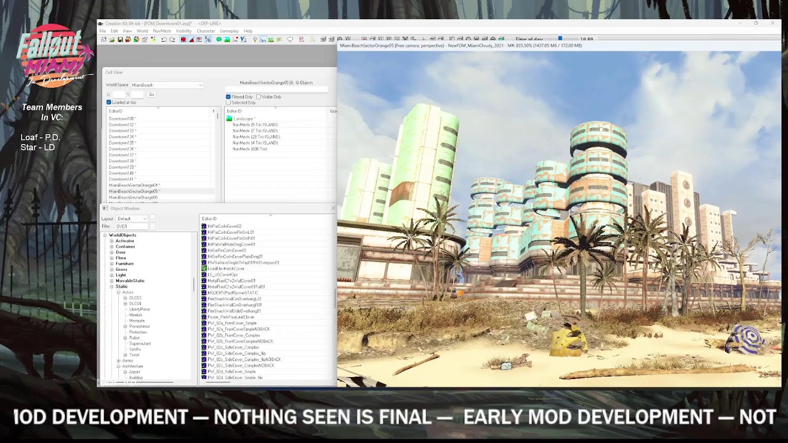Open the Landscape editing toolbar icon

point(227,39)
